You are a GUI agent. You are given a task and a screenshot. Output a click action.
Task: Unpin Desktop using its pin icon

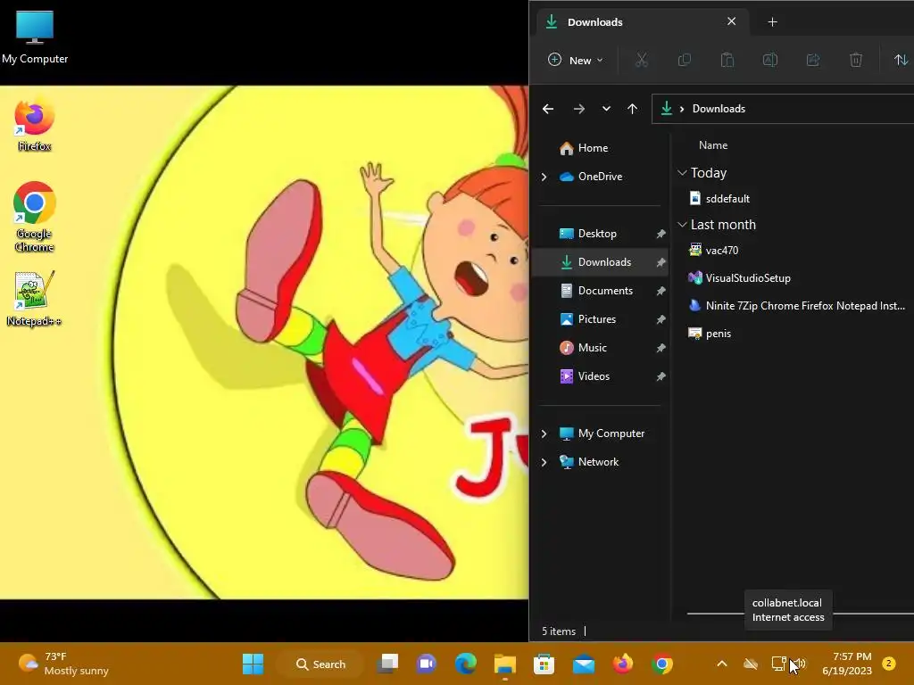[x=661, y=235]
